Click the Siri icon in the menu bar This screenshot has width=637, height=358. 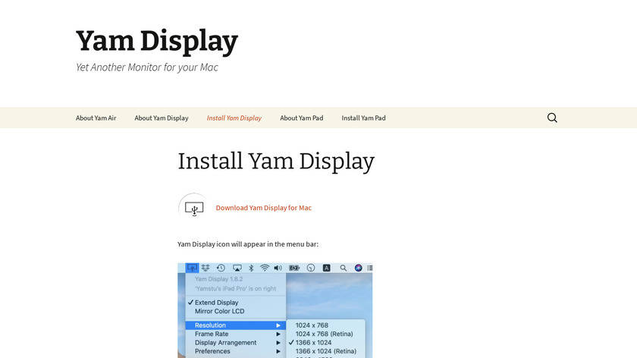coord(359,268)
